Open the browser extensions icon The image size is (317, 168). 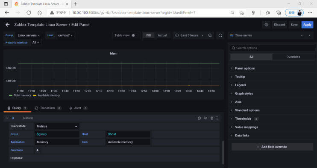coord(253,12)
